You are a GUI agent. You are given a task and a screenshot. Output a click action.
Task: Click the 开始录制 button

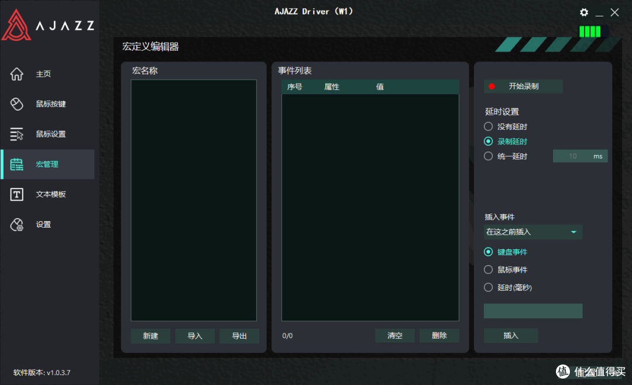523,86
